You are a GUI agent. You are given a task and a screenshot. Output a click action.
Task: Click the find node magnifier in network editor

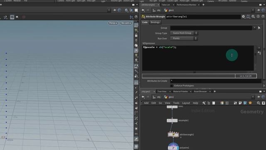[x=259, y=103]
